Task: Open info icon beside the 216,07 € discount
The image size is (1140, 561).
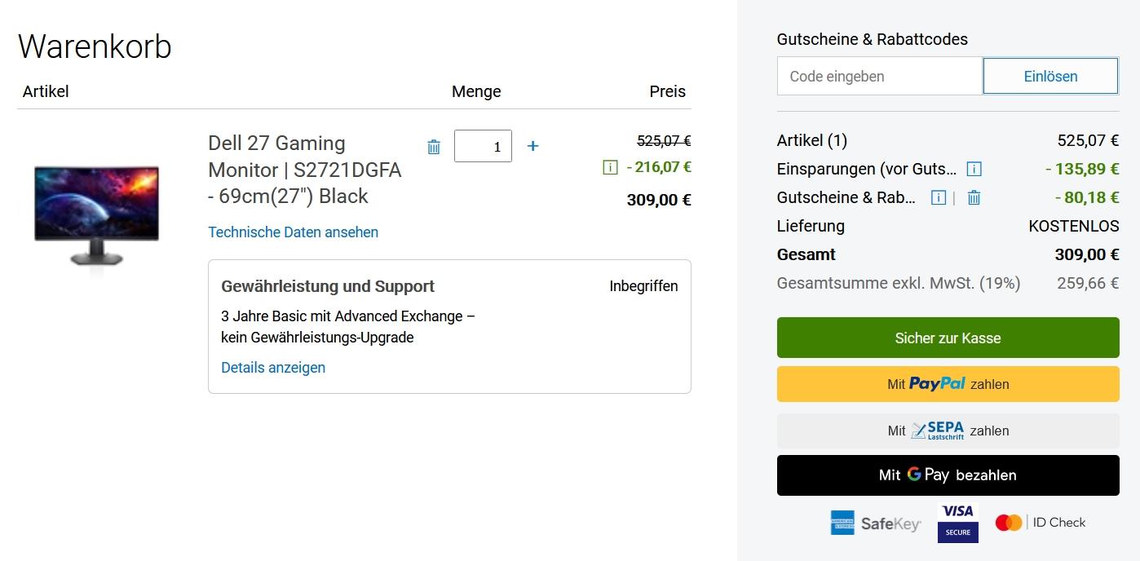Action: pyautogui.click(x=609, y=167)
